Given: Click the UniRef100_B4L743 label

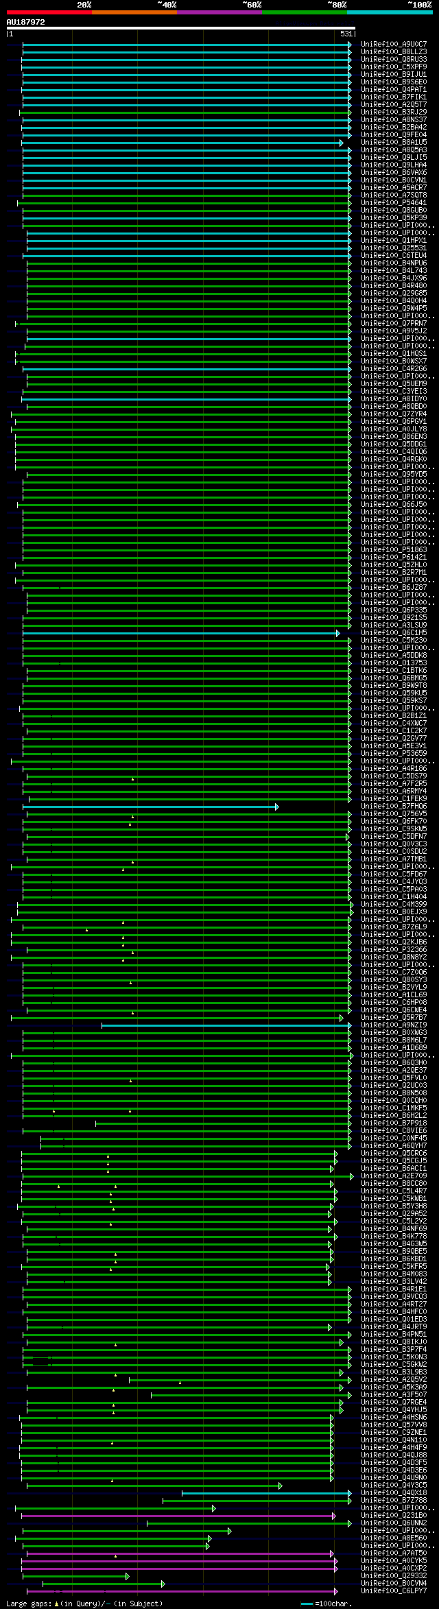Looking at the screenshot, I should point(394,271).
